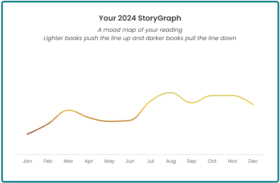
Task: Select the Apr month label
Action: 89,161
